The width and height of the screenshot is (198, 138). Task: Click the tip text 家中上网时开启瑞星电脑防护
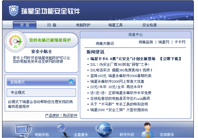[x=41, y=59]
